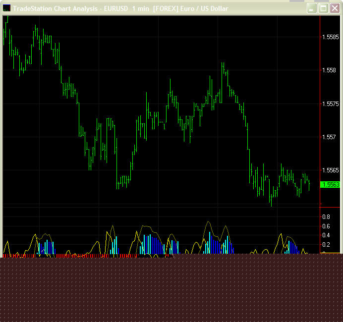Maximize the Chart Analysis window
The height and width of the screenshot is (322, 343).
pyautogui.click(x=323, y=8)
